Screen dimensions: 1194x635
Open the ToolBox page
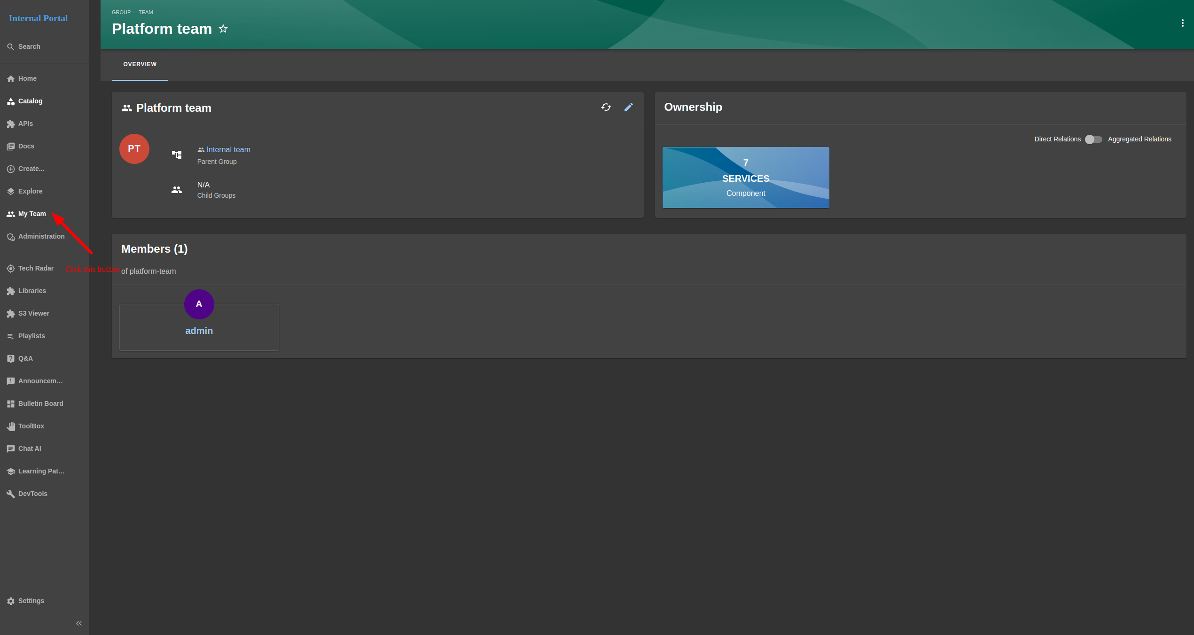(x=31, y=426)
